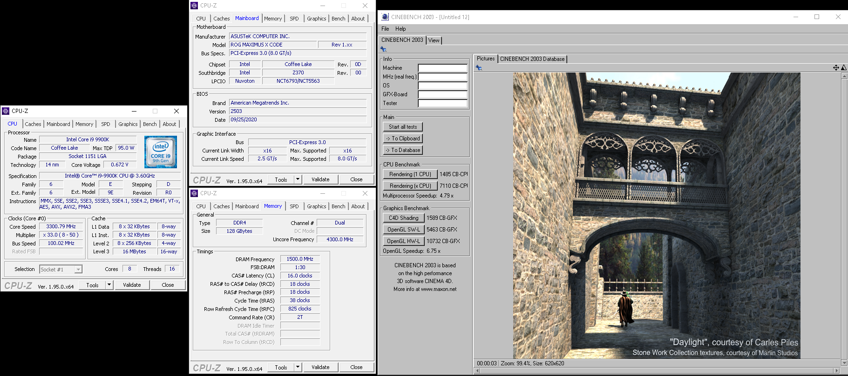Click the MHz (real freq.) input field
Screen dimensions: 848x376
442,77
